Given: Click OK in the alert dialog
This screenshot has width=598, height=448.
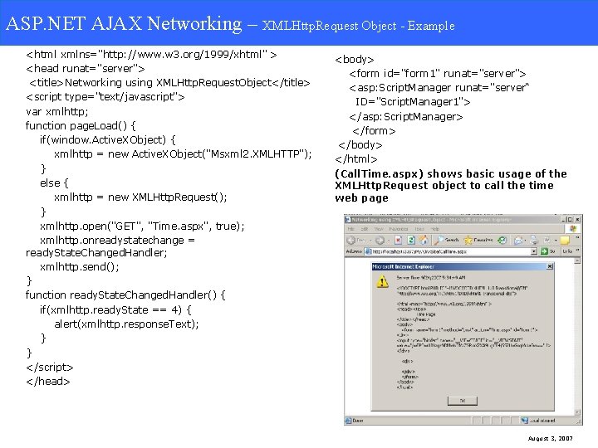Looking at the screenshot, I should [463, 401].
